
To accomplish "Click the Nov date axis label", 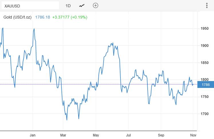I will click(193, 135).
